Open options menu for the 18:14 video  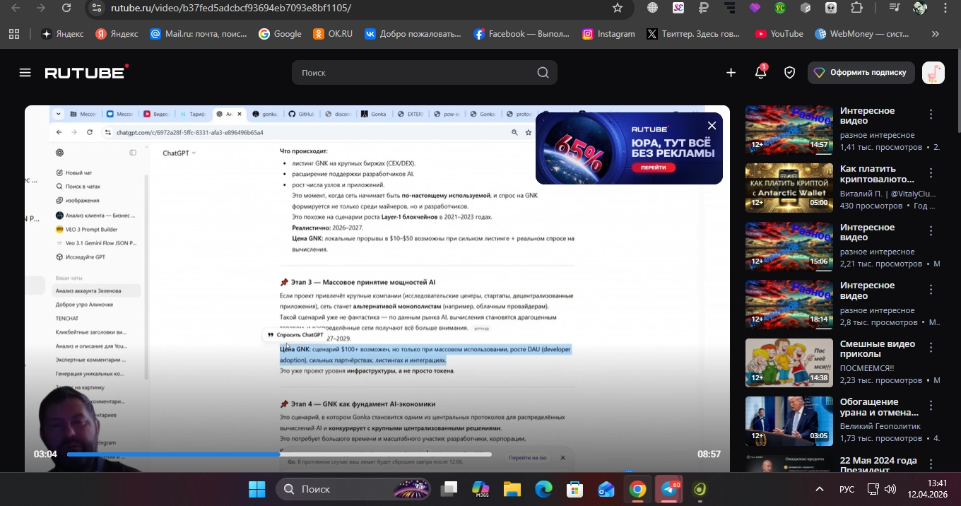[x=931, y=290]
